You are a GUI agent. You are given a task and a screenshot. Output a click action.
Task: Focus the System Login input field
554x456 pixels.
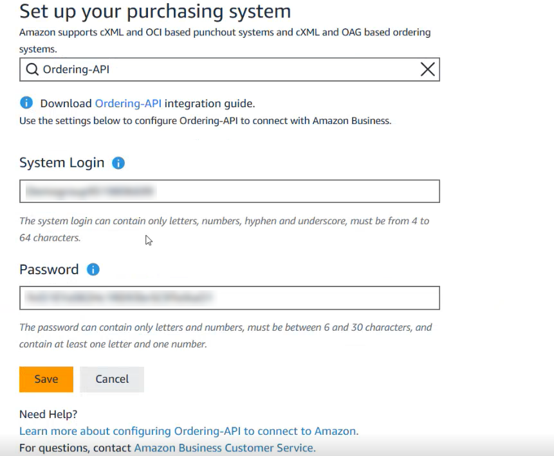(230, 191)
